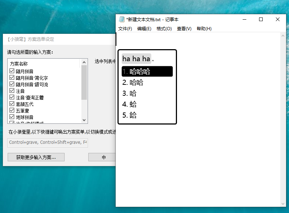Click the 获取更多输入方案... button
This screenshot has height=213, width=289.
point(36,157)
